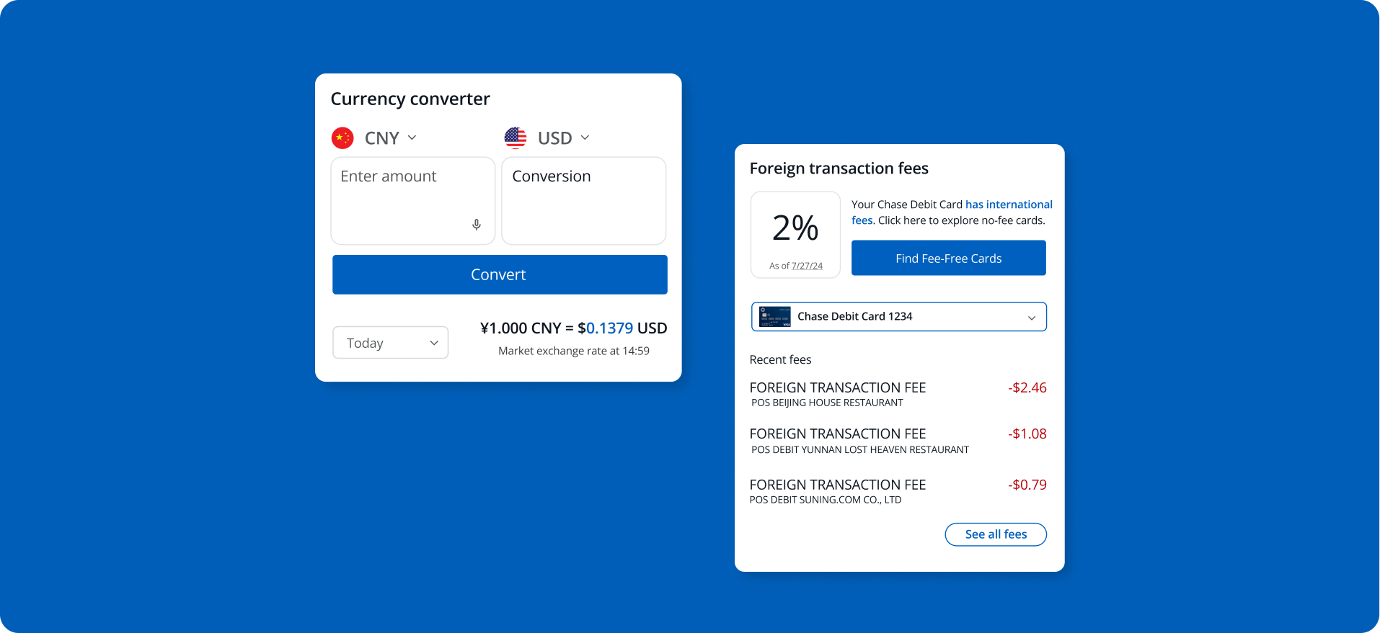
Task: Click the Conversion output field
Action: click(583, 201)
